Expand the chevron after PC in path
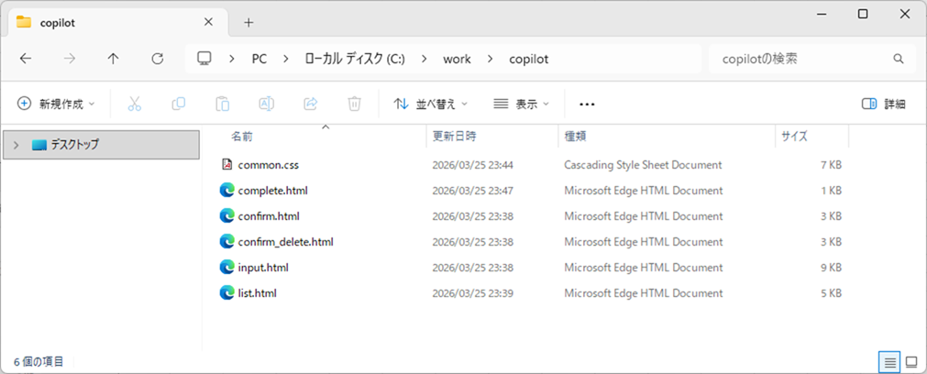The image size is (927, 374). [x=286, y=59]
